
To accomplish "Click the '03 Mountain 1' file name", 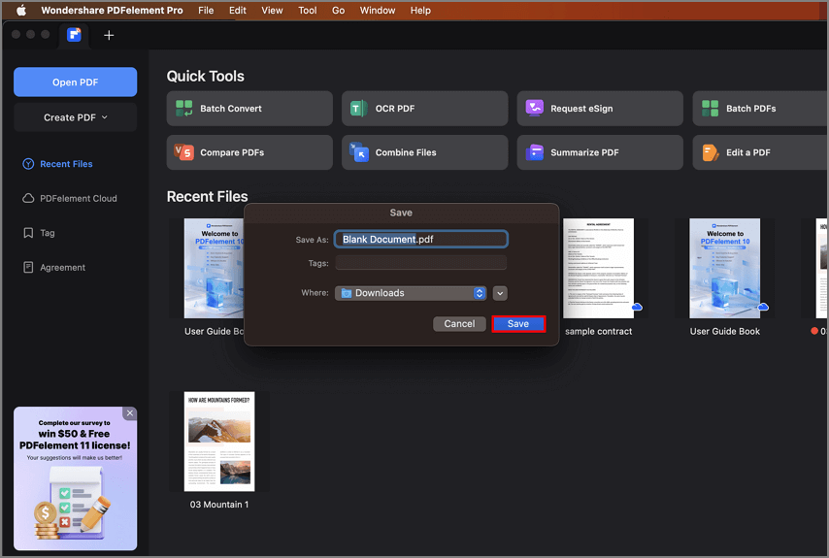I will tap(218, 505).
